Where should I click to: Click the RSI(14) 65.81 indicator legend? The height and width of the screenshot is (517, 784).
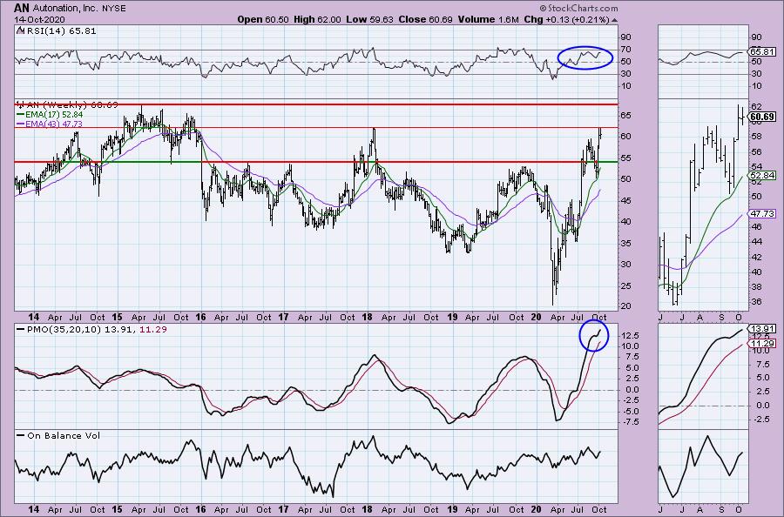pyautogui.click(x=60, y=31)
